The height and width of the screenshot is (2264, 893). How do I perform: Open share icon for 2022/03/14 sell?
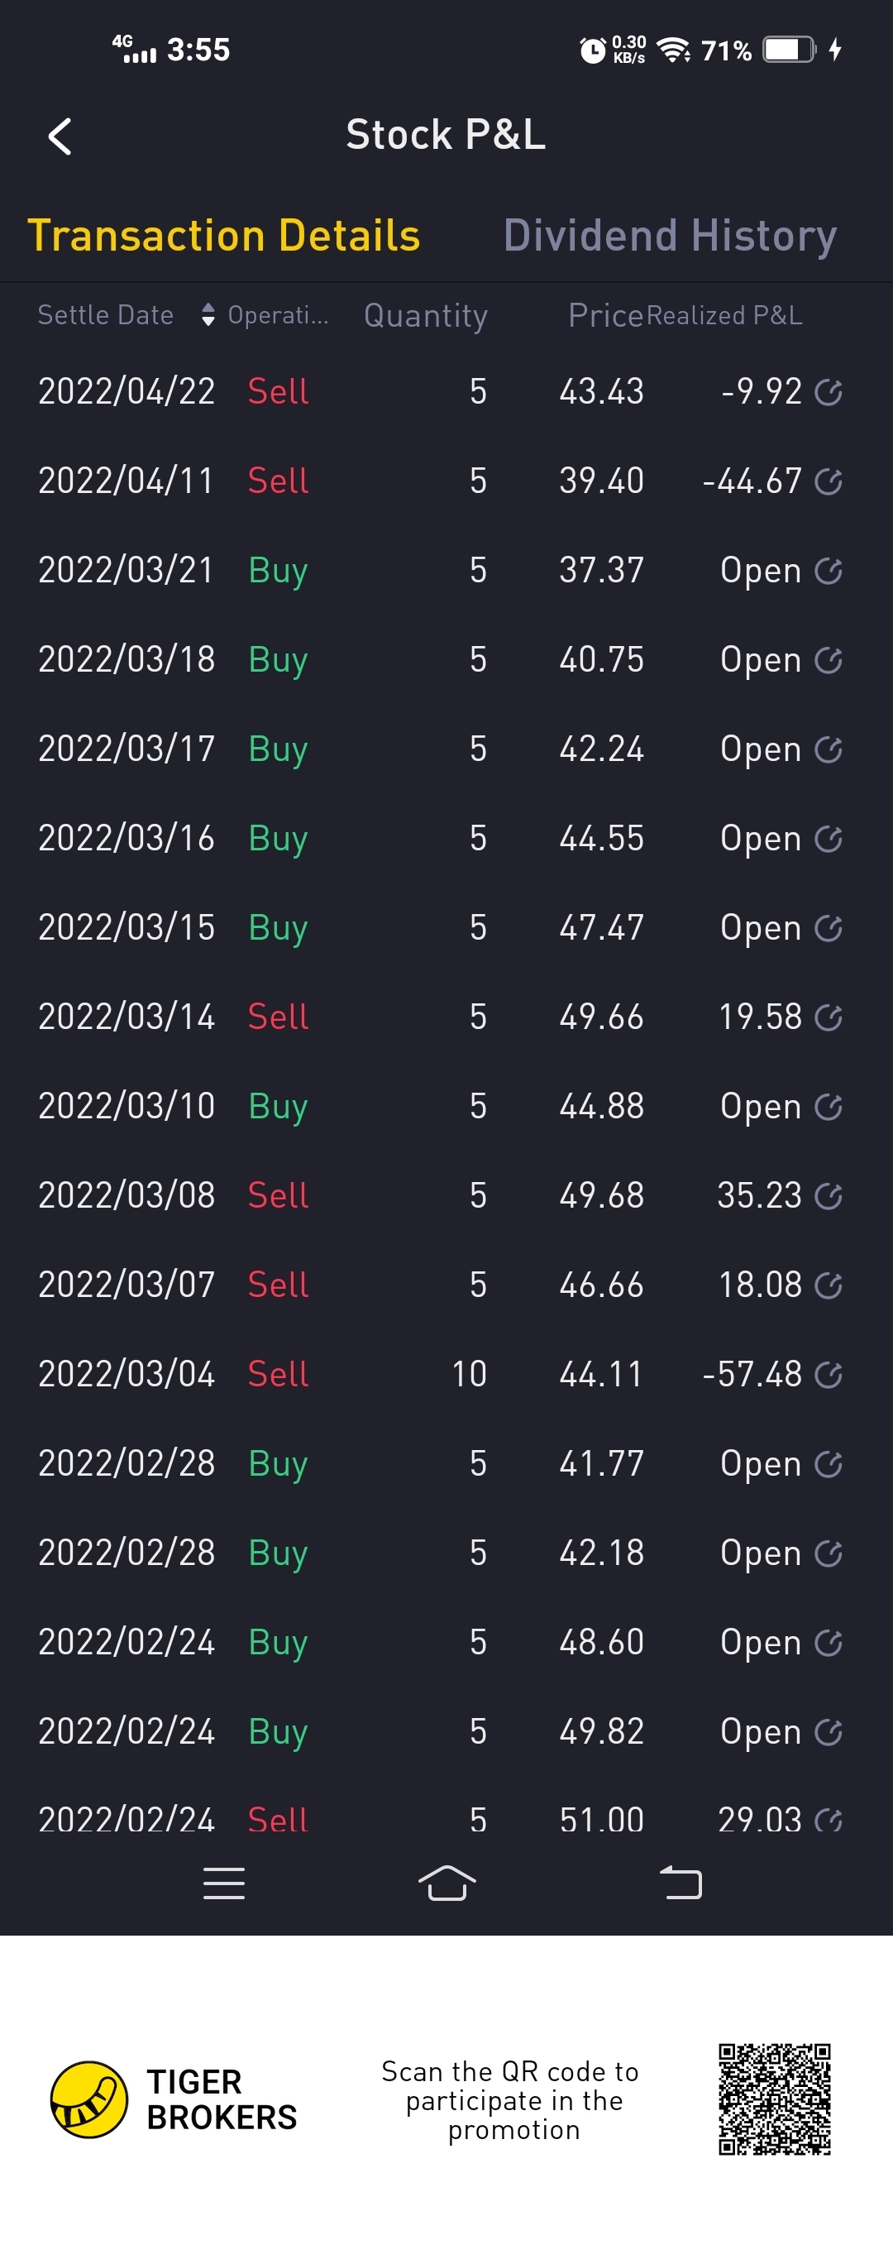828,1017
